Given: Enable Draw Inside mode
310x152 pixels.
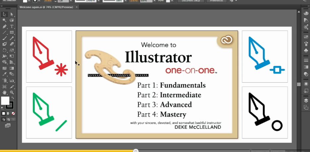Looking at the screenshot, I should pyautogui.click(x=13, y=119).
